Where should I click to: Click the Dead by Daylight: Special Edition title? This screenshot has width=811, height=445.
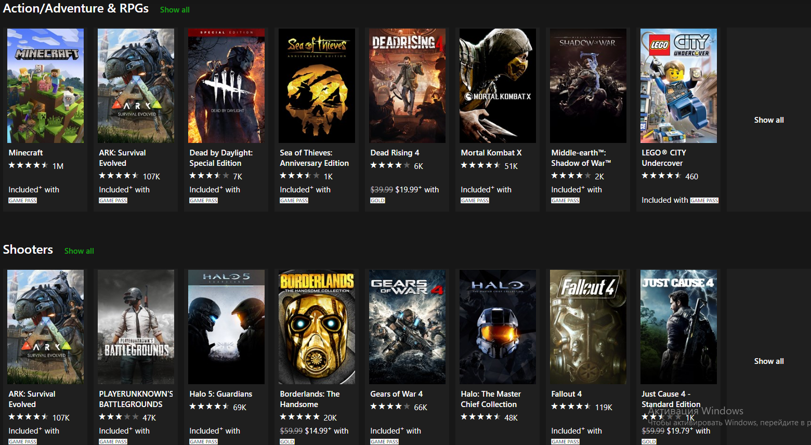[221, 158]
